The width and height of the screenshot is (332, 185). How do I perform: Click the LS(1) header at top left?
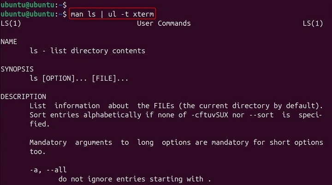(11, 23)
